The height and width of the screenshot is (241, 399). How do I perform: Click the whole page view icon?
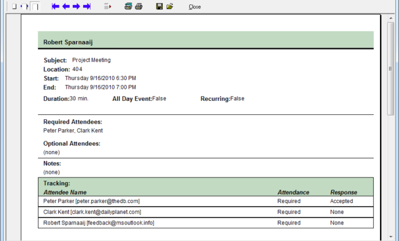pos(14,6)
